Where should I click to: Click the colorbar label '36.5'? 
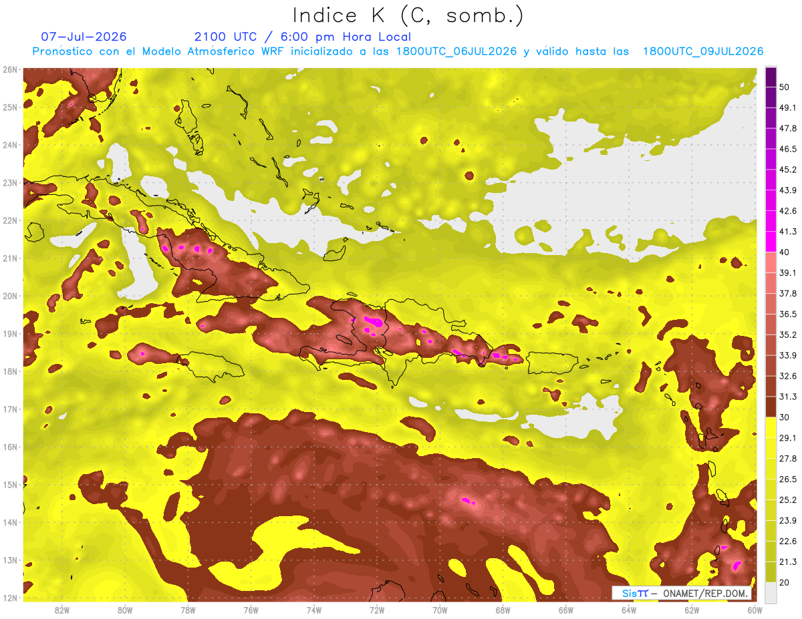click(788, 314)
